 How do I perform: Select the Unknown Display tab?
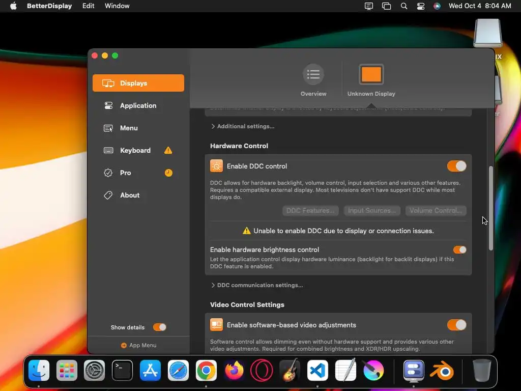click(371, 80)
